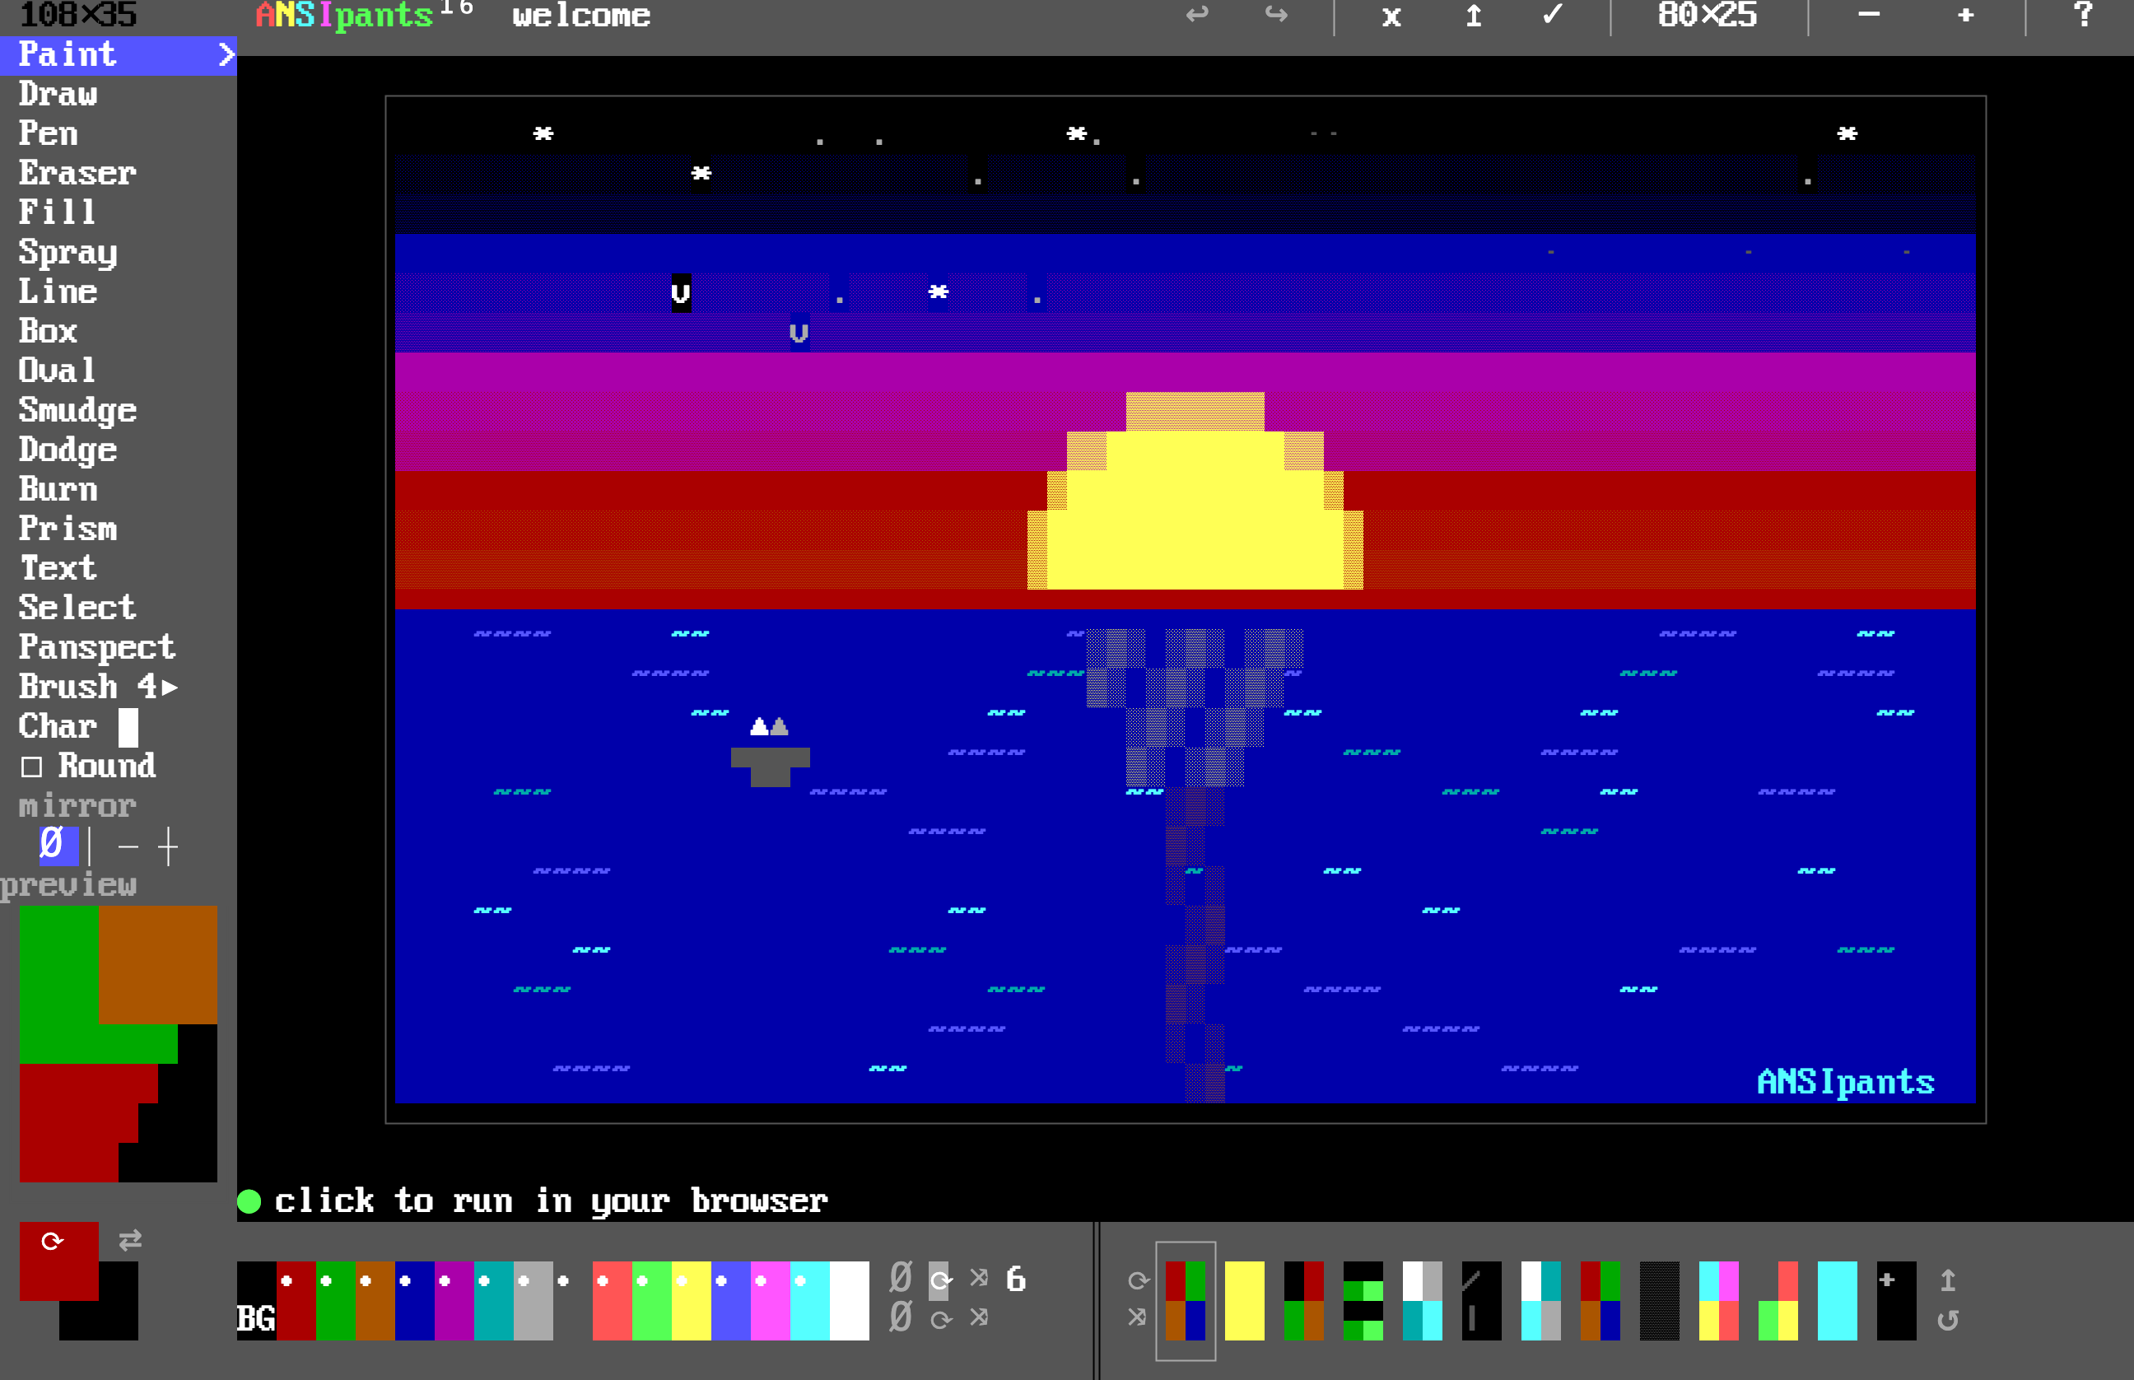Click the brush preview thumbnail
This screenshot has height=1380, width=2134.
click(119, 1044)
